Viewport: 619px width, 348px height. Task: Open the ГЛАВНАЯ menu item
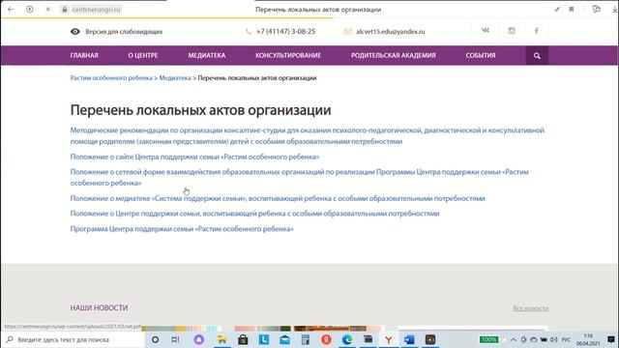click(x=84, y=56)
